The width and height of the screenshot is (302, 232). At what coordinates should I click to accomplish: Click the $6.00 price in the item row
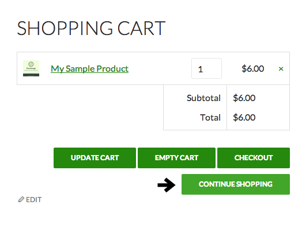(252, 69)
